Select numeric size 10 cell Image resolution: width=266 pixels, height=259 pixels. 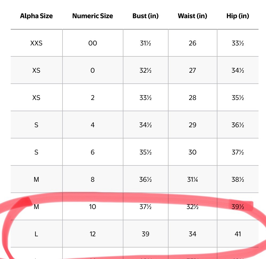point(93,207)
